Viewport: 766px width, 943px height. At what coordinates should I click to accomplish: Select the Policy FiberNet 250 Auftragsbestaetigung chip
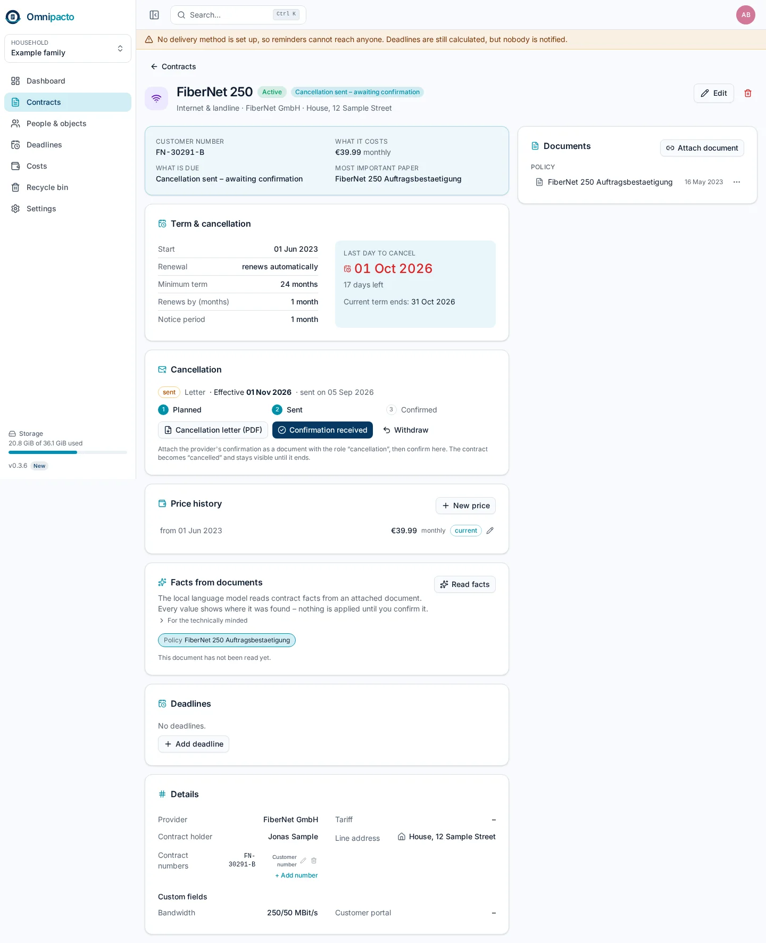[x=227, y=640]
